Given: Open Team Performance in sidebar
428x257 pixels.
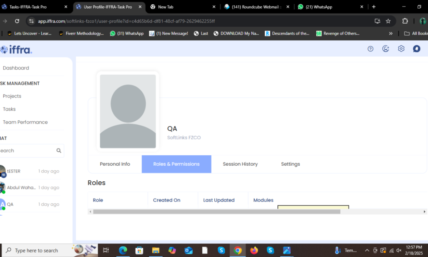Looking at the screenshot, I should point(25,122).
